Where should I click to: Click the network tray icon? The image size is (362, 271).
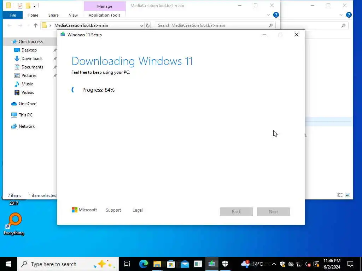pos(299,264)
